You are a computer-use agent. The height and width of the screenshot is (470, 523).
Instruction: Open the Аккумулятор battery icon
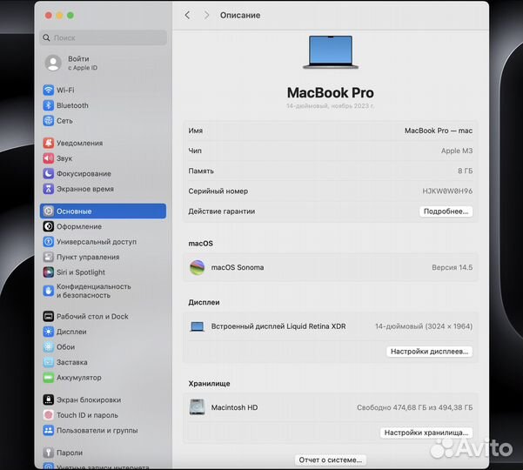point(49,378)
